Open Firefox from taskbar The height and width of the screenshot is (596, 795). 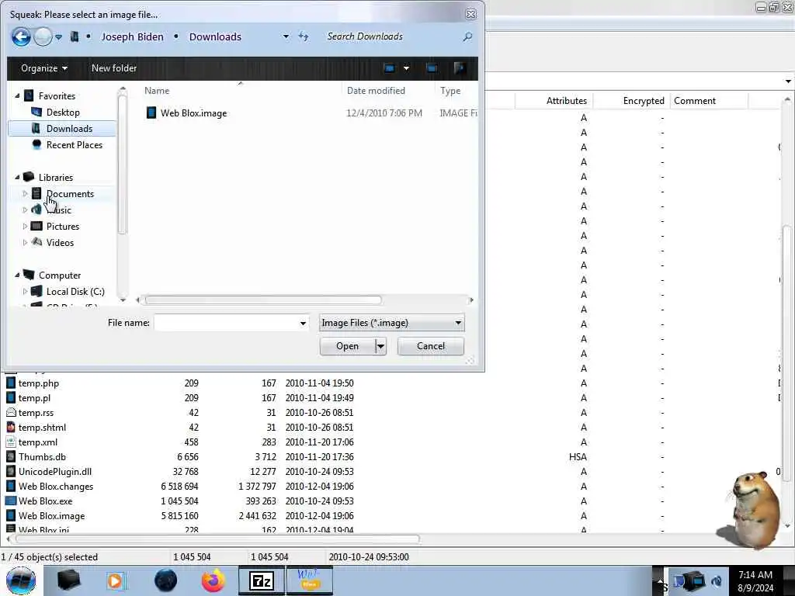click(x=214, y=580)
